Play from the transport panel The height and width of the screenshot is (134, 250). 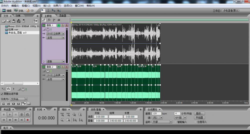[x=10, y=115]
